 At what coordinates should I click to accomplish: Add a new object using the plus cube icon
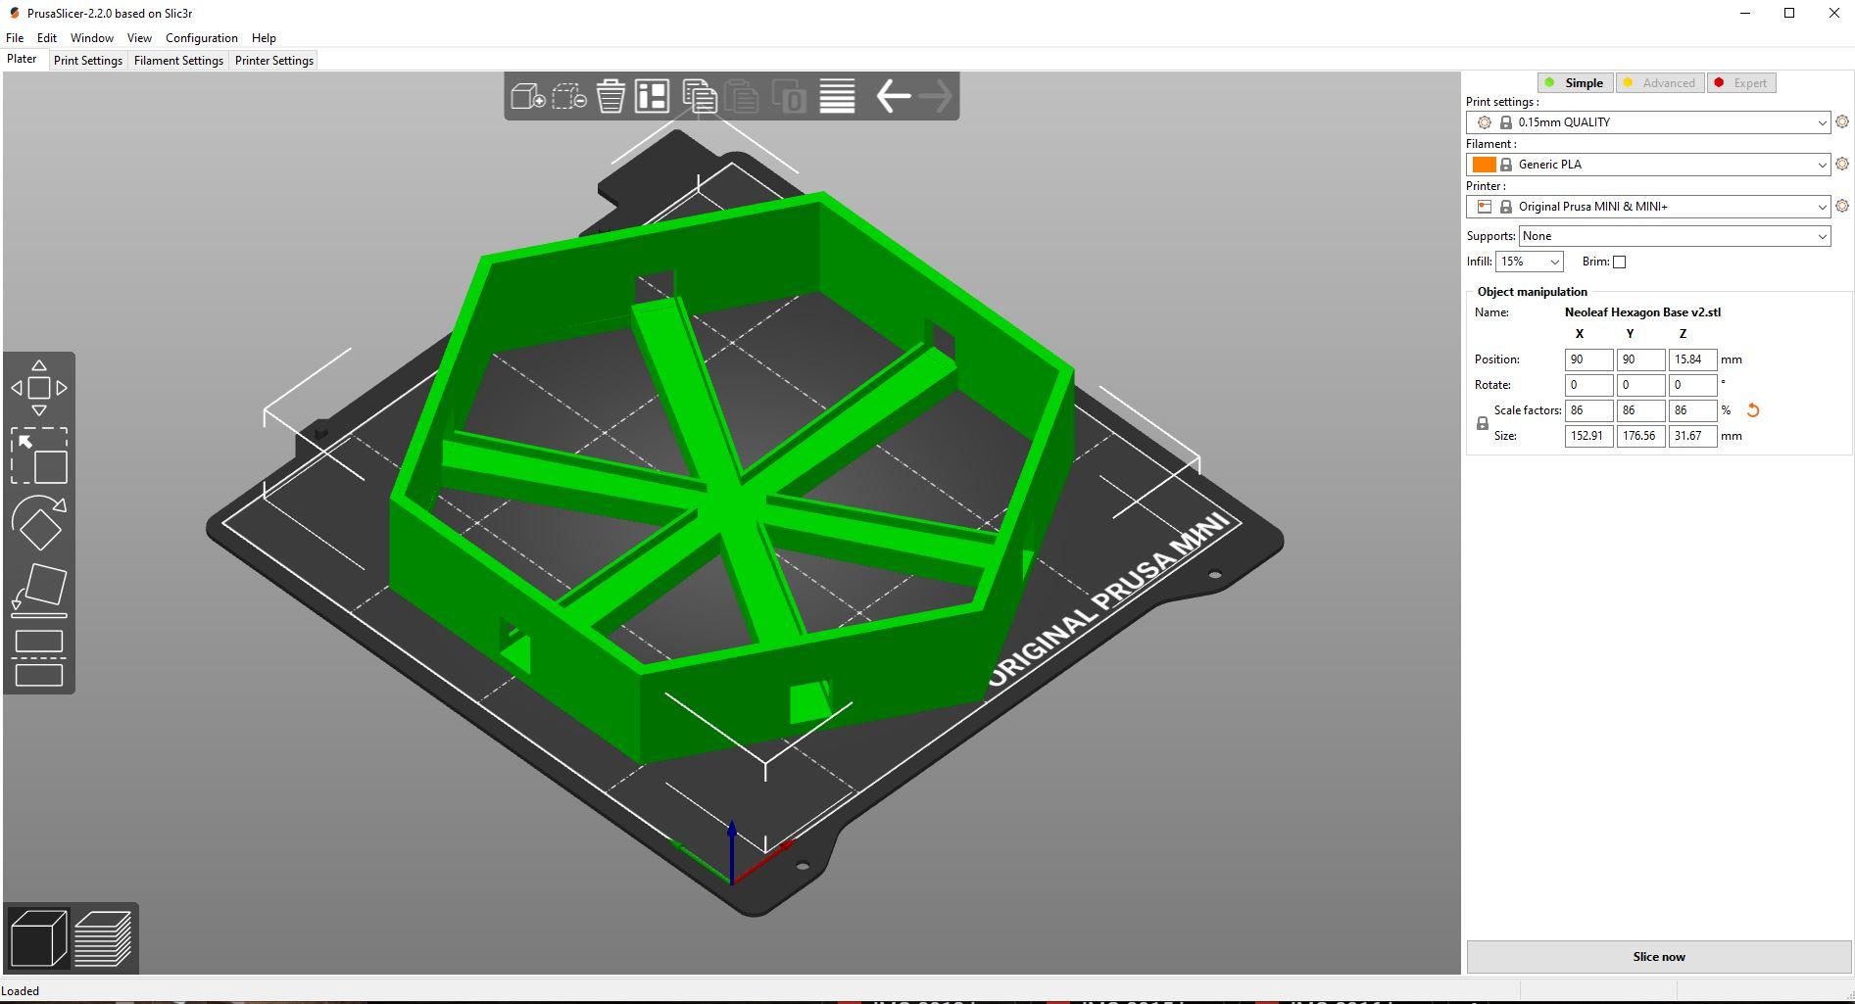tap(529, 96)
